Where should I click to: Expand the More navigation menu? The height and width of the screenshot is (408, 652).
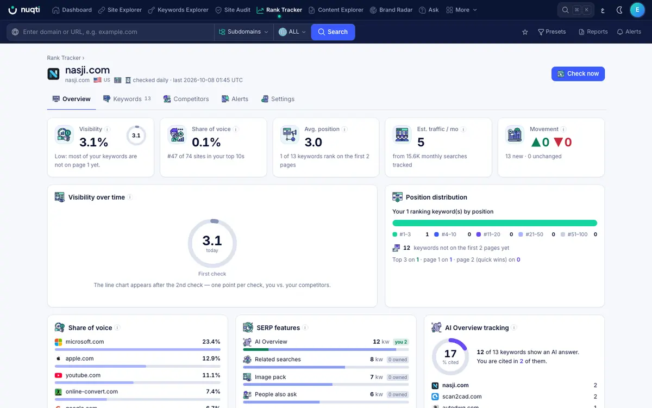click(x=461, y=10)
